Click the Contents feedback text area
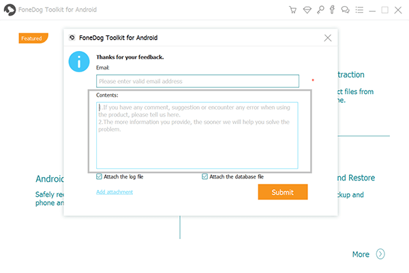 pyautogui.click(x=197, y=135)
